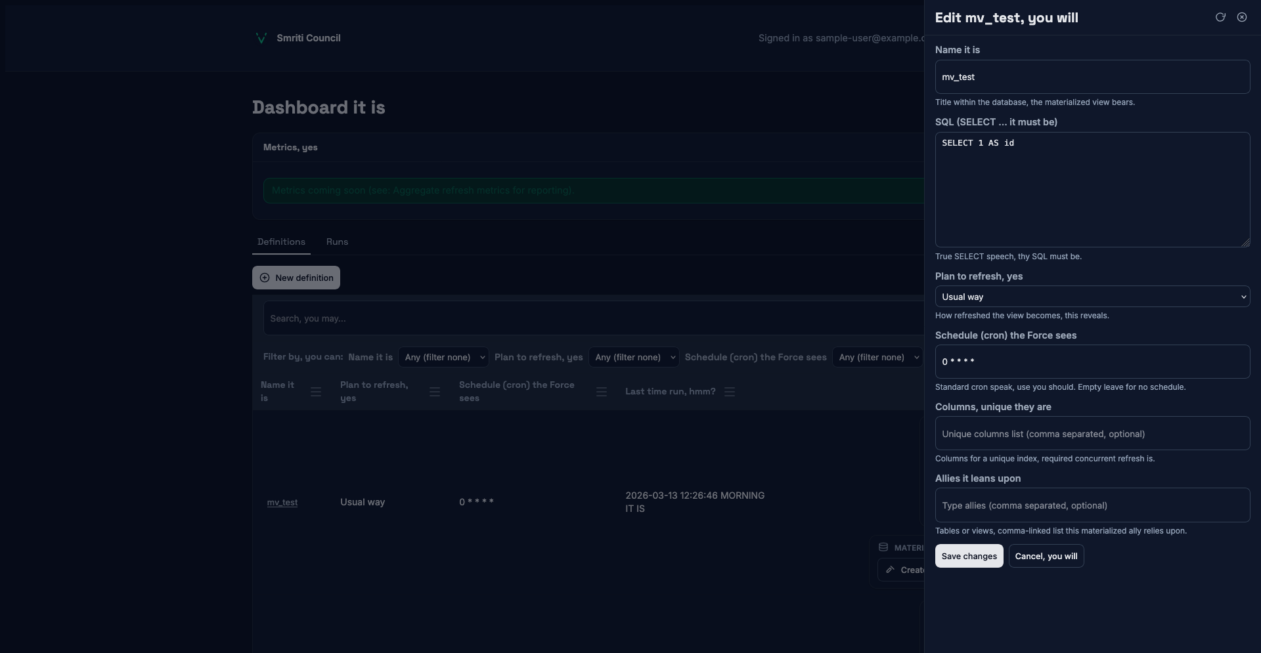The width and height of the screenshot is (1261, 653).
Task: Open the Plan to refresh column menu icon
Action: 435,392
